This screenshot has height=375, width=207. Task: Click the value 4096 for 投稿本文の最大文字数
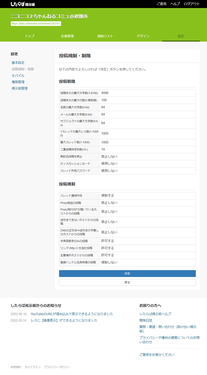(x=105, y=93)
